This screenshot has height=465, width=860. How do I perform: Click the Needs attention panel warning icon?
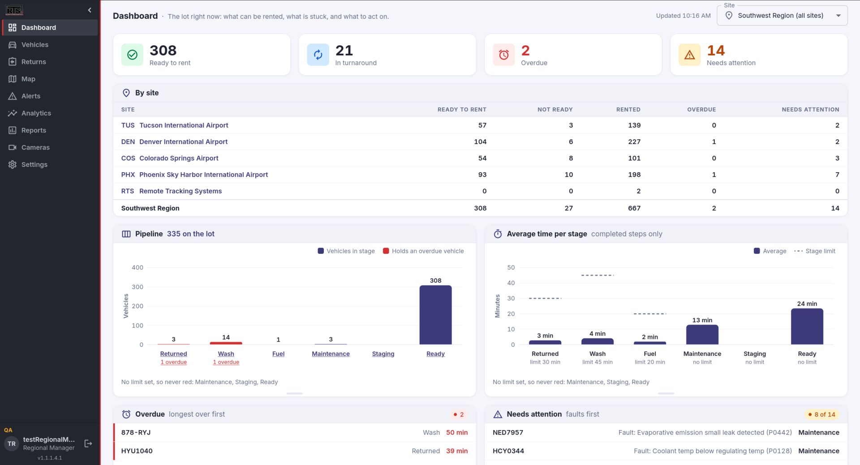(x=498, y=414)
